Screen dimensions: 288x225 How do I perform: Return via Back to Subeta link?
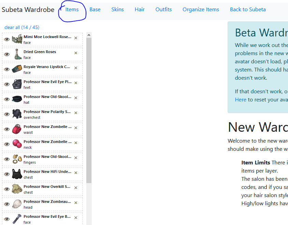point(248,10)
